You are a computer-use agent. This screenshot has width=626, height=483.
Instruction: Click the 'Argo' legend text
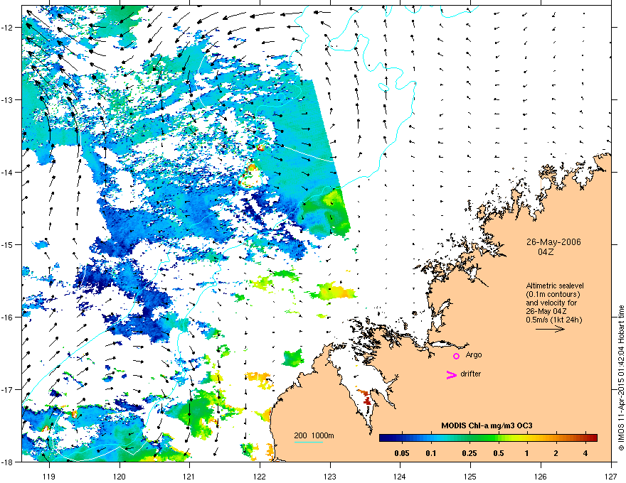click(x=474, y=354)
